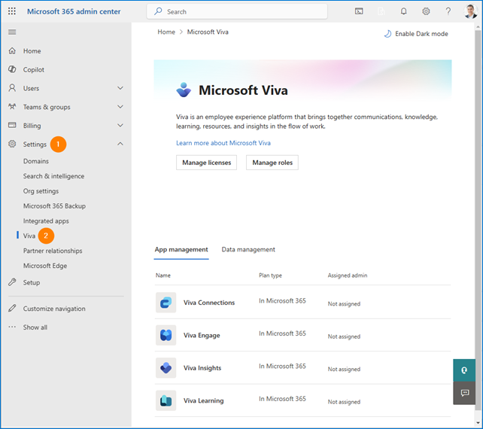Click the Settings gear icon in sidebar
The height and width of the screenshot is (429, 483).
pyautogui.click(x=12, y=144)
